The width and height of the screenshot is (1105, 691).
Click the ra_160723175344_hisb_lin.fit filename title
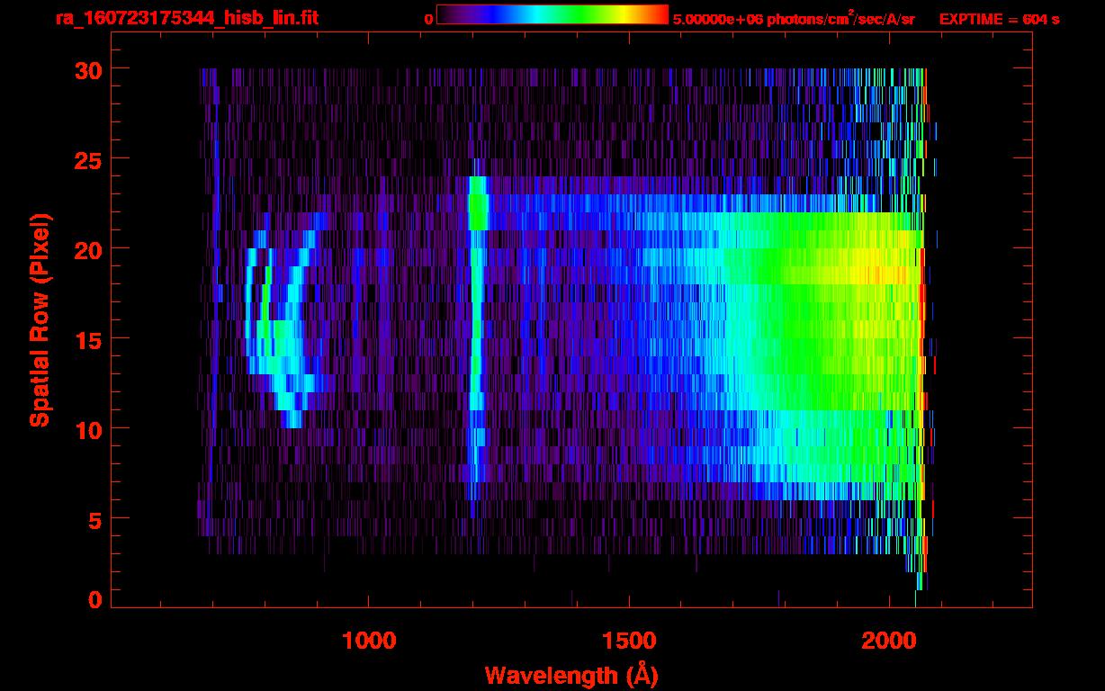click(x=186, y=18)
